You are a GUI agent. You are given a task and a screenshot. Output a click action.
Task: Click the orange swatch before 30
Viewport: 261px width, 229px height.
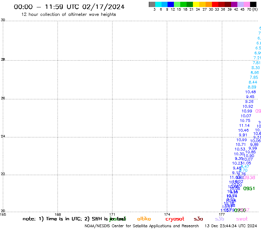[x=209, y=4]
